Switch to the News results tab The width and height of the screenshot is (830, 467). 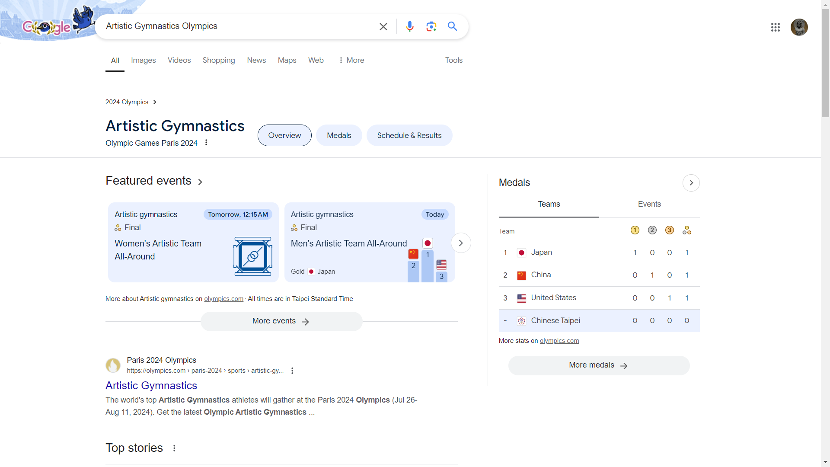256,60
